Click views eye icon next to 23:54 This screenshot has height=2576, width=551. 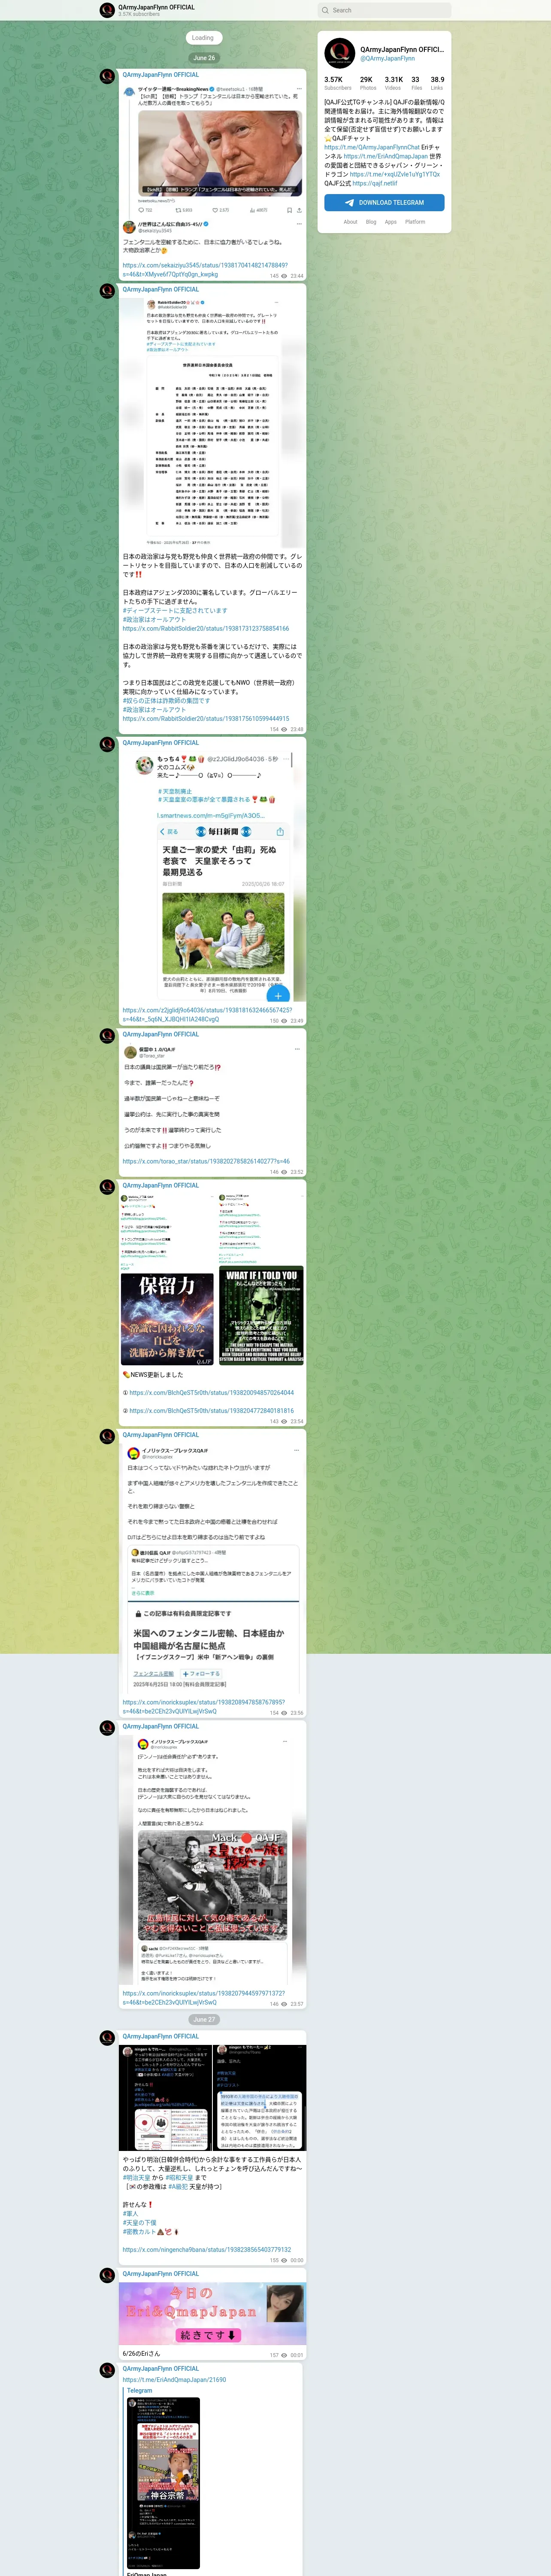pyautogui.click(x=285, y=1421)
